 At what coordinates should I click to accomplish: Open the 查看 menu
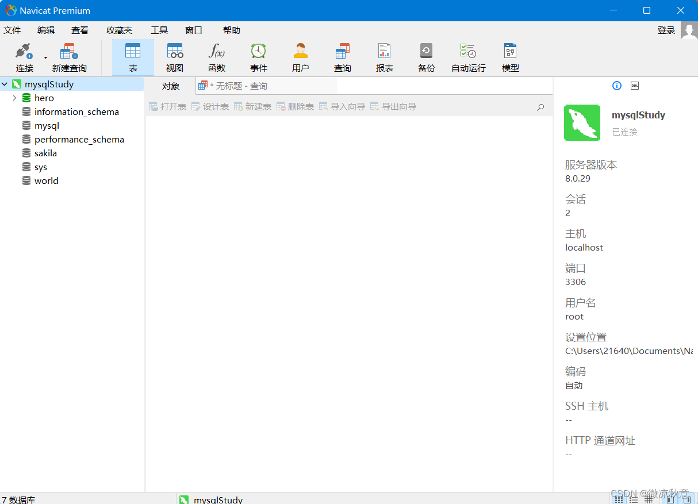coord(80,30)
